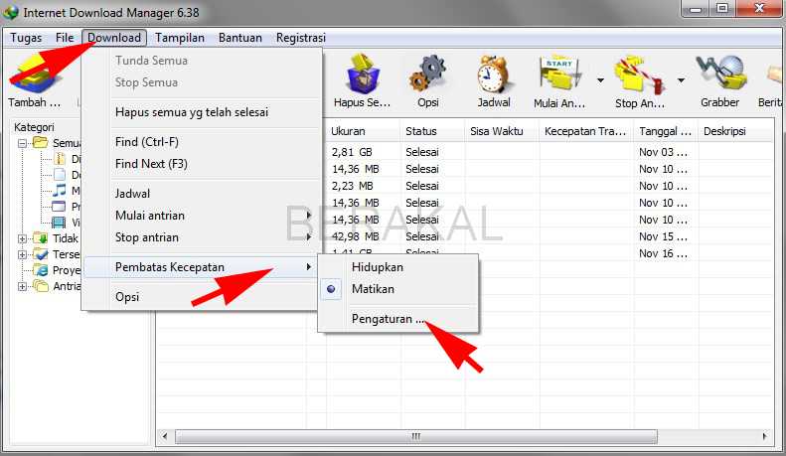Click the Nov 16 date cell

663,253
